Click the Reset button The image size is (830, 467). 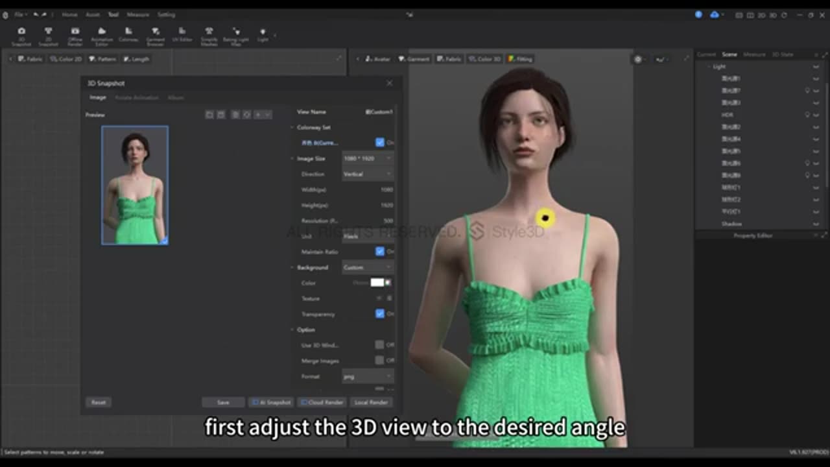tap(98, 402)
